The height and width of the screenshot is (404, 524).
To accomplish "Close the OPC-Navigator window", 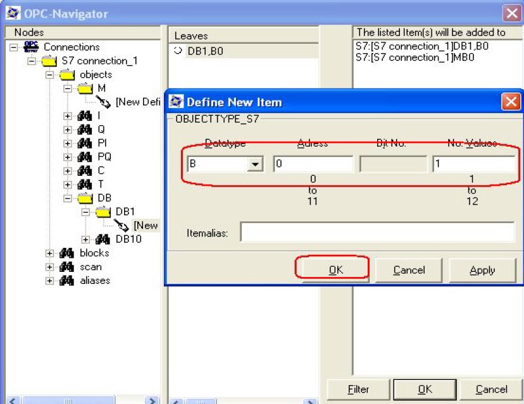I will pos(512,13).
